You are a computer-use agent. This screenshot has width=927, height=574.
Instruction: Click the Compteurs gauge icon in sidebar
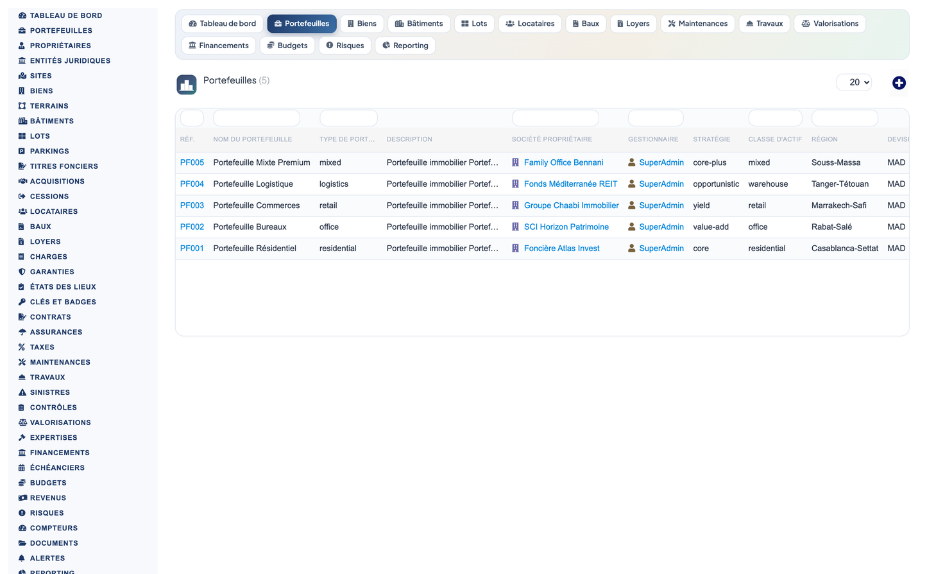click(x=22, y=528)
